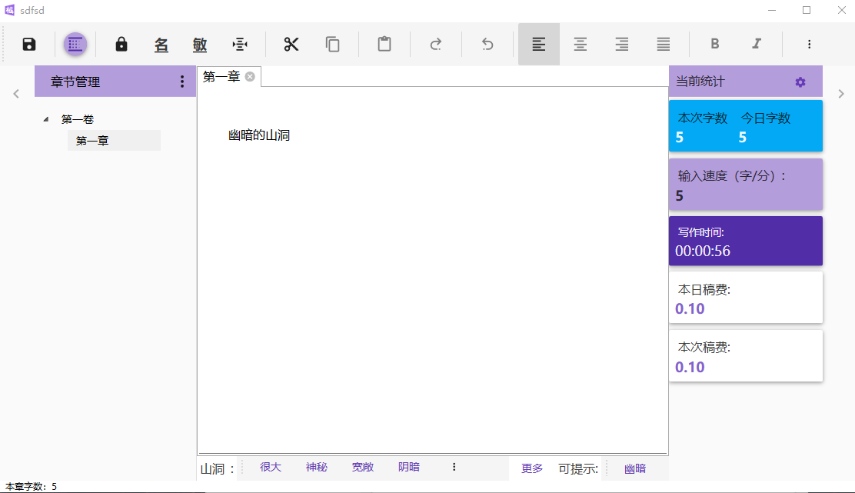Click the 写作时间 timer card
855x493 pixels.
coord(745,241)
